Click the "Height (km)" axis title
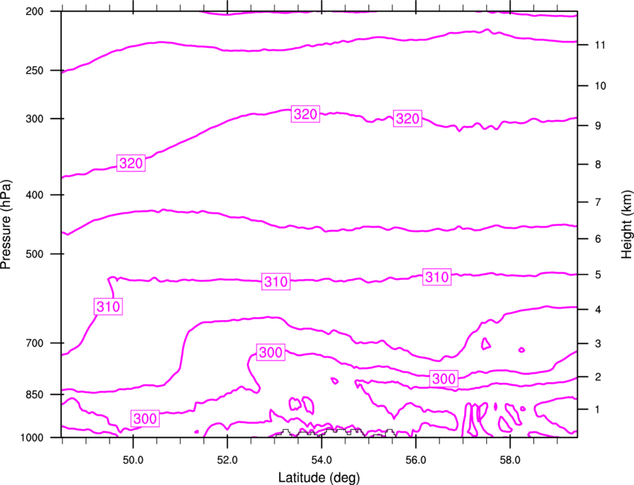The width and height of the screenshot is (634, 485). (627, 225)
